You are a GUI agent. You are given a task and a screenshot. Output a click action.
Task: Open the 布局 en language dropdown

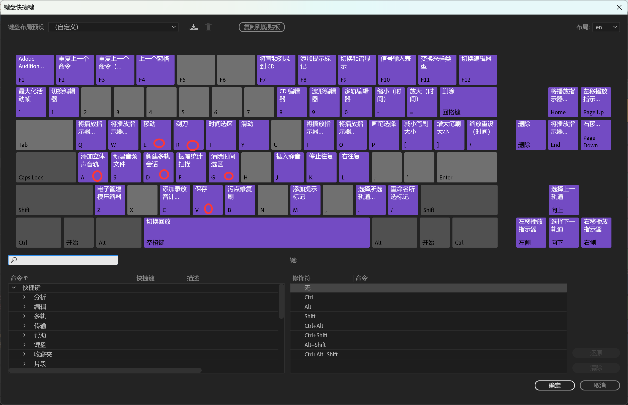click(x=606, y=27)
